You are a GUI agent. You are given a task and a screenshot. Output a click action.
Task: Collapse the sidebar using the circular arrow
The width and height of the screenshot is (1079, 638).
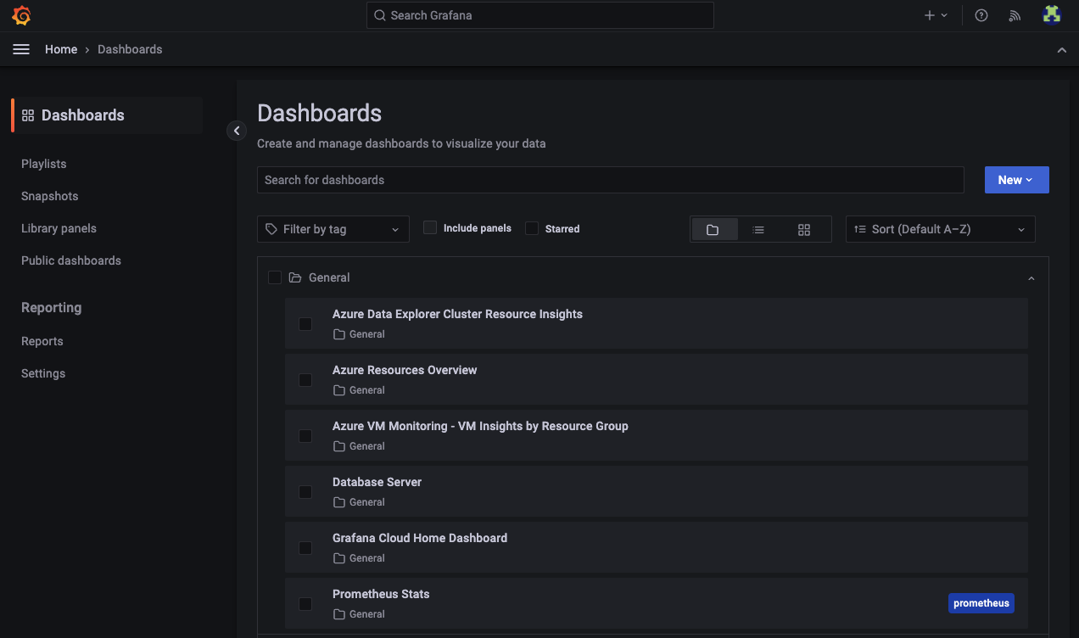(236, 130)
